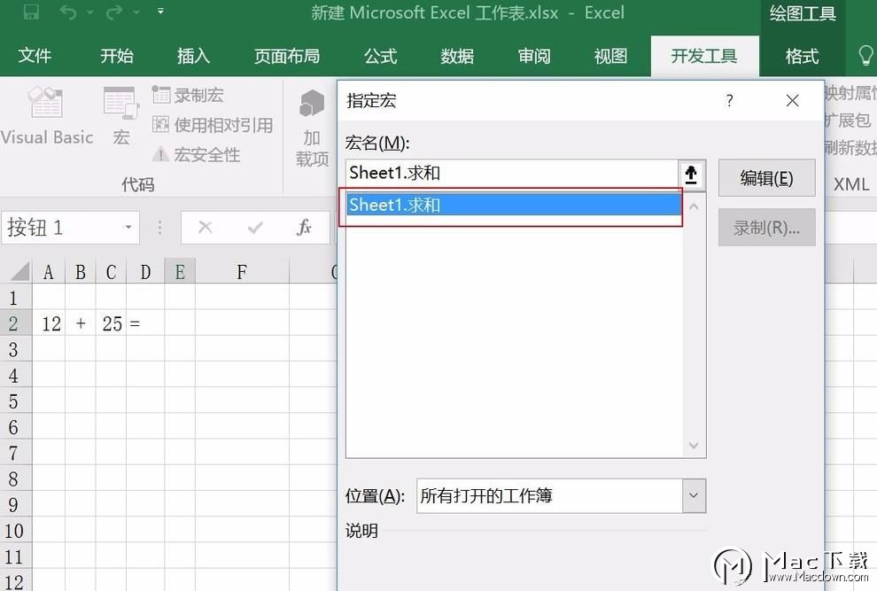Click the select-all corner triangle

pos(19,271)
